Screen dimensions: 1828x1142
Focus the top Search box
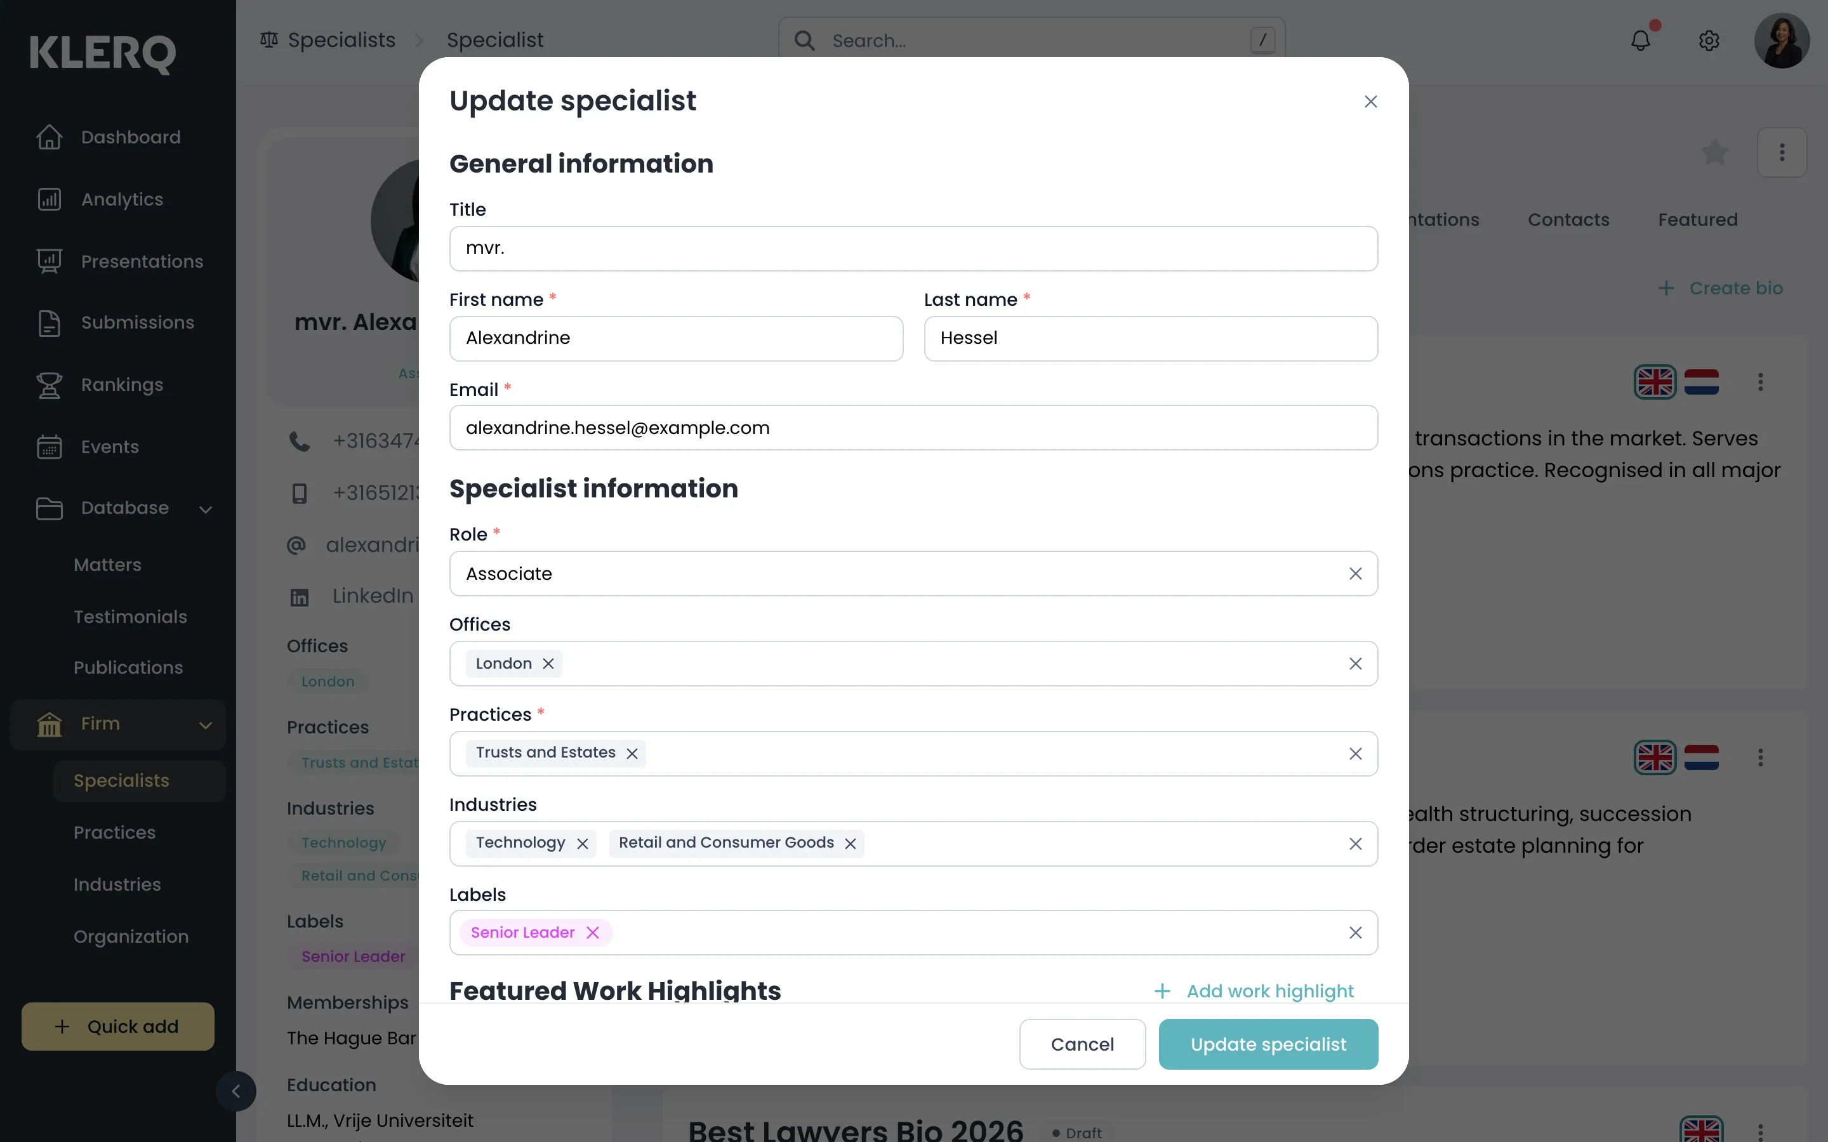[x=1031, y=40]
